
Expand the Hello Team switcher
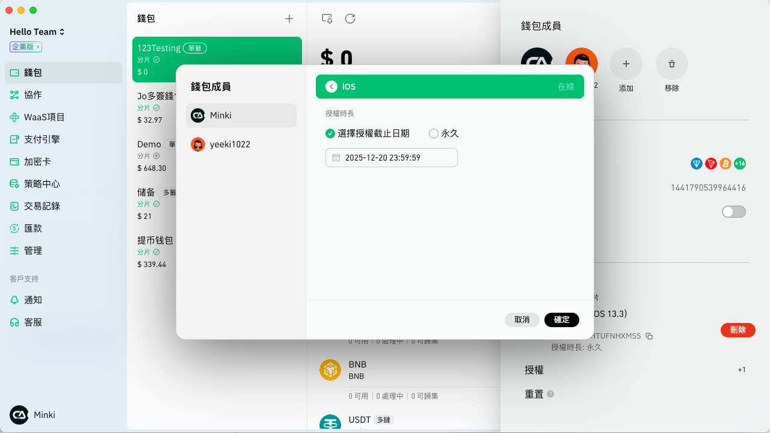(x=37, y=32)
